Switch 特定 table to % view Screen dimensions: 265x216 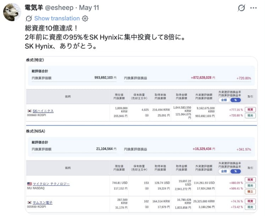point(236,100)
